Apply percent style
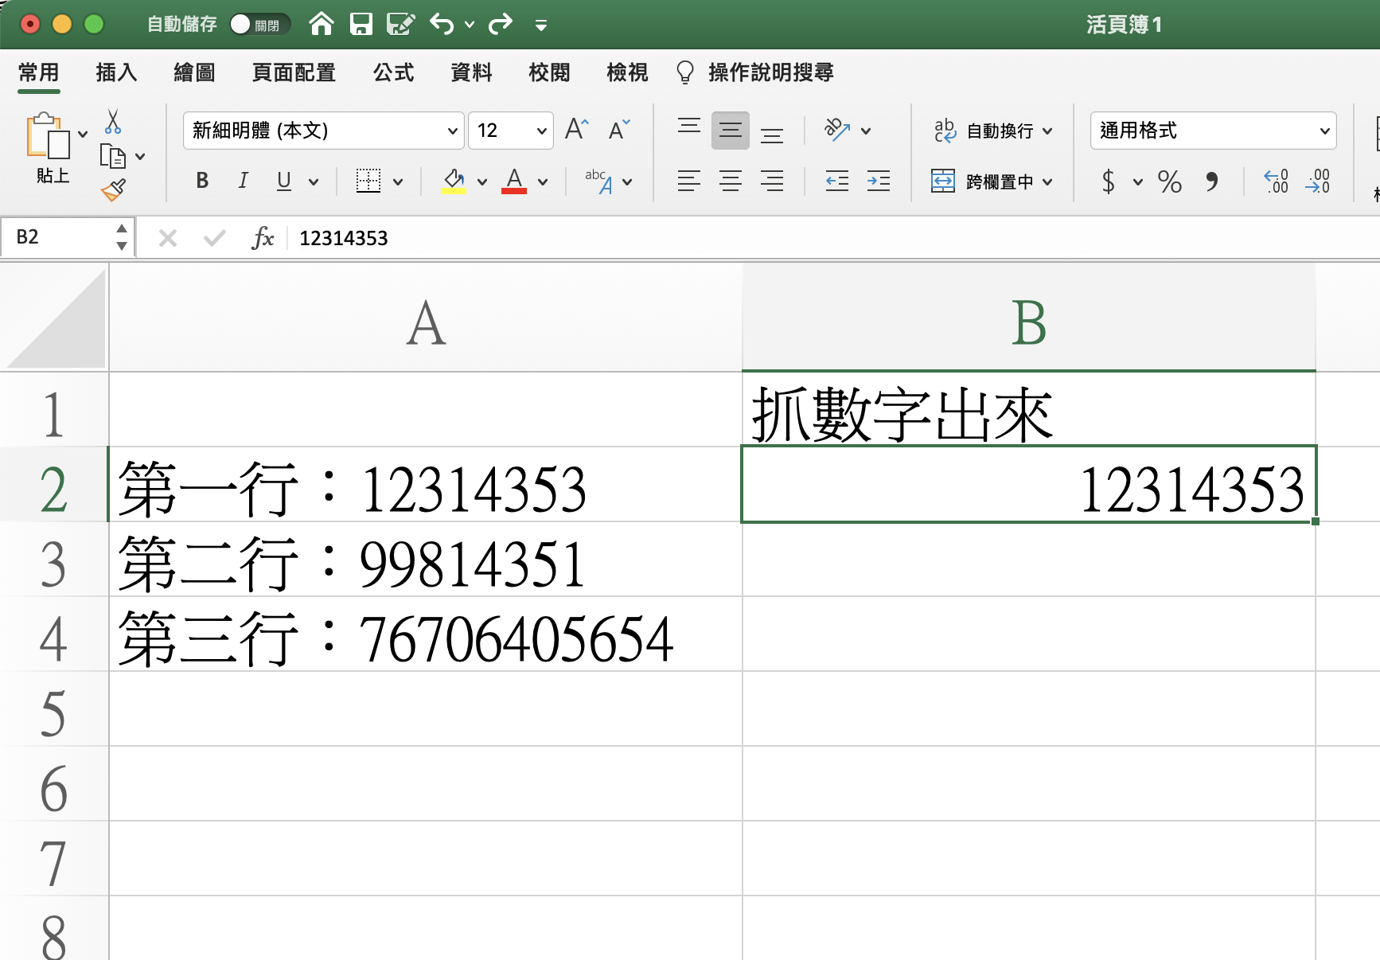This screenshot has height=960, width=1380. point(1170,181)
